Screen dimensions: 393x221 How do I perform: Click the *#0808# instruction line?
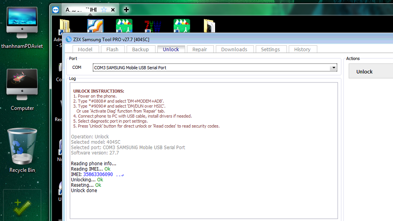click(118, 101)
